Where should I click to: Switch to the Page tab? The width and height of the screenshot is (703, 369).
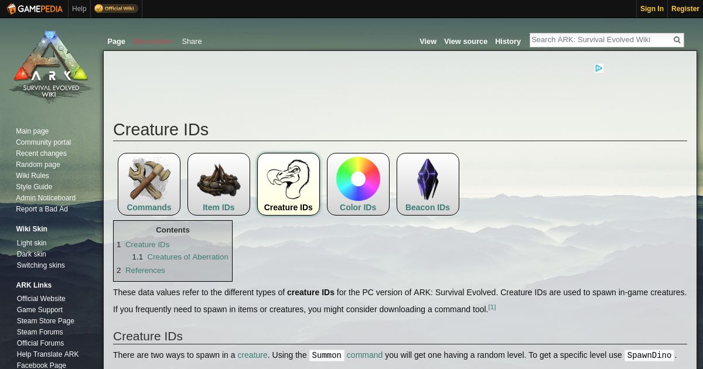pos(116,42)
